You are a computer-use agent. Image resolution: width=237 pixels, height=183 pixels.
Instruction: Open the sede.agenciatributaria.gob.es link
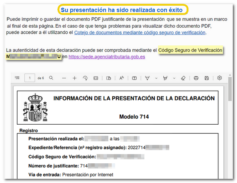tap(107, 57)
